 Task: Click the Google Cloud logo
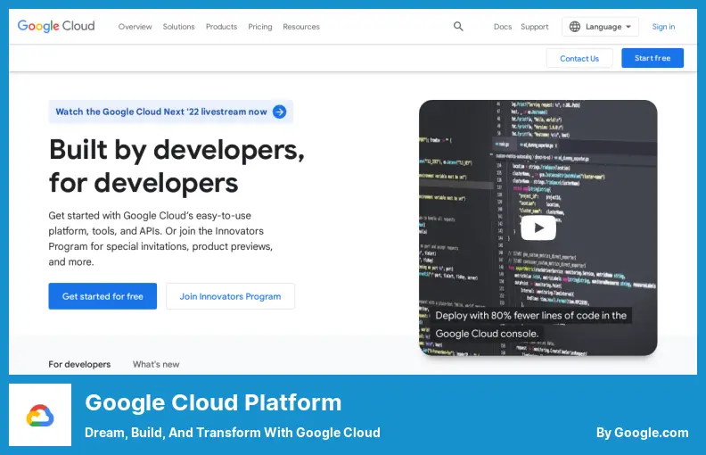tap(56, 26)
